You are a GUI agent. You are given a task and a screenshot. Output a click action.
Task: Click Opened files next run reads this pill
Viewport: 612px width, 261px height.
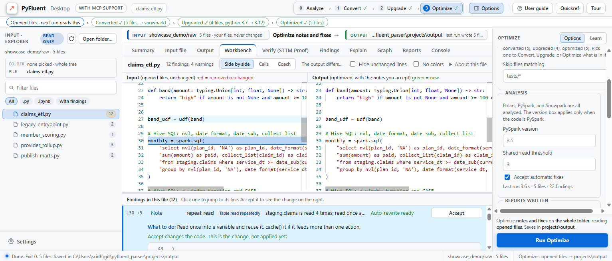[46, 22]
